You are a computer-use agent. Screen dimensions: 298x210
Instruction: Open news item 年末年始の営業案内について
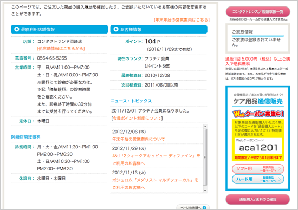pyautogui.click(x=138, y=139)
